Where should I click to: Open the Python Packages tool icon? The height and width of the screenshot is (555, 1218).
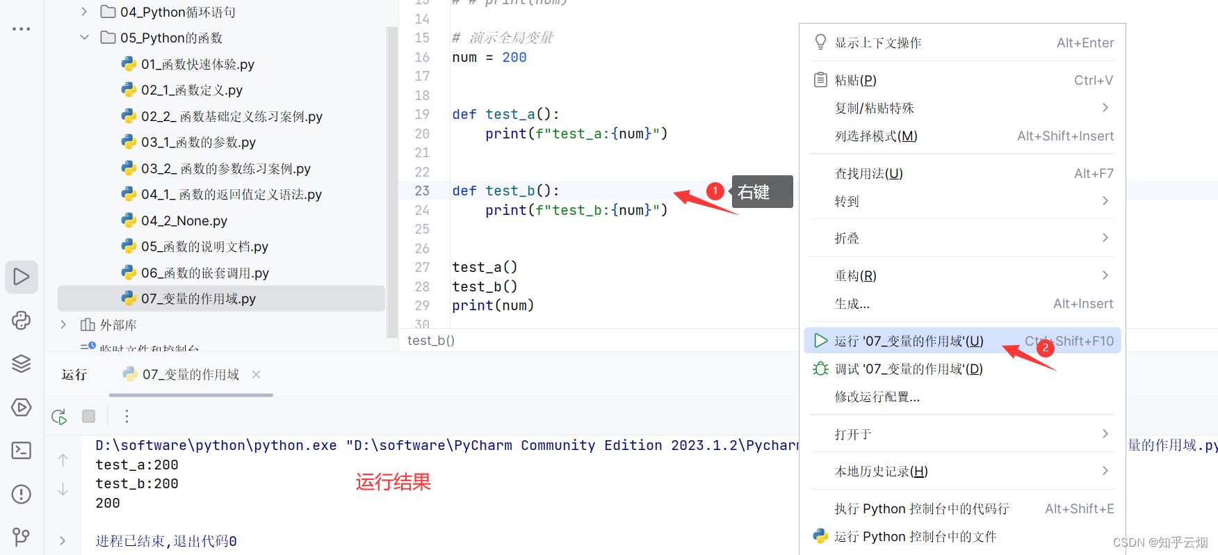point(22,320)
